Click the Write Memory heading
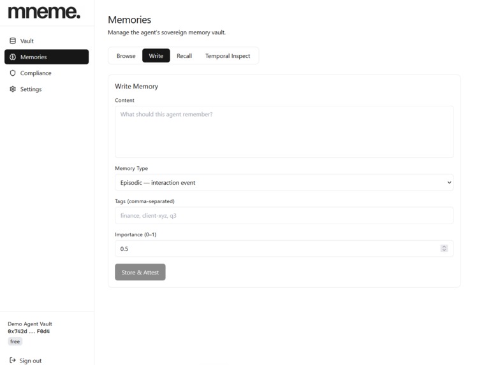500x365 pixels. point(136,87)
